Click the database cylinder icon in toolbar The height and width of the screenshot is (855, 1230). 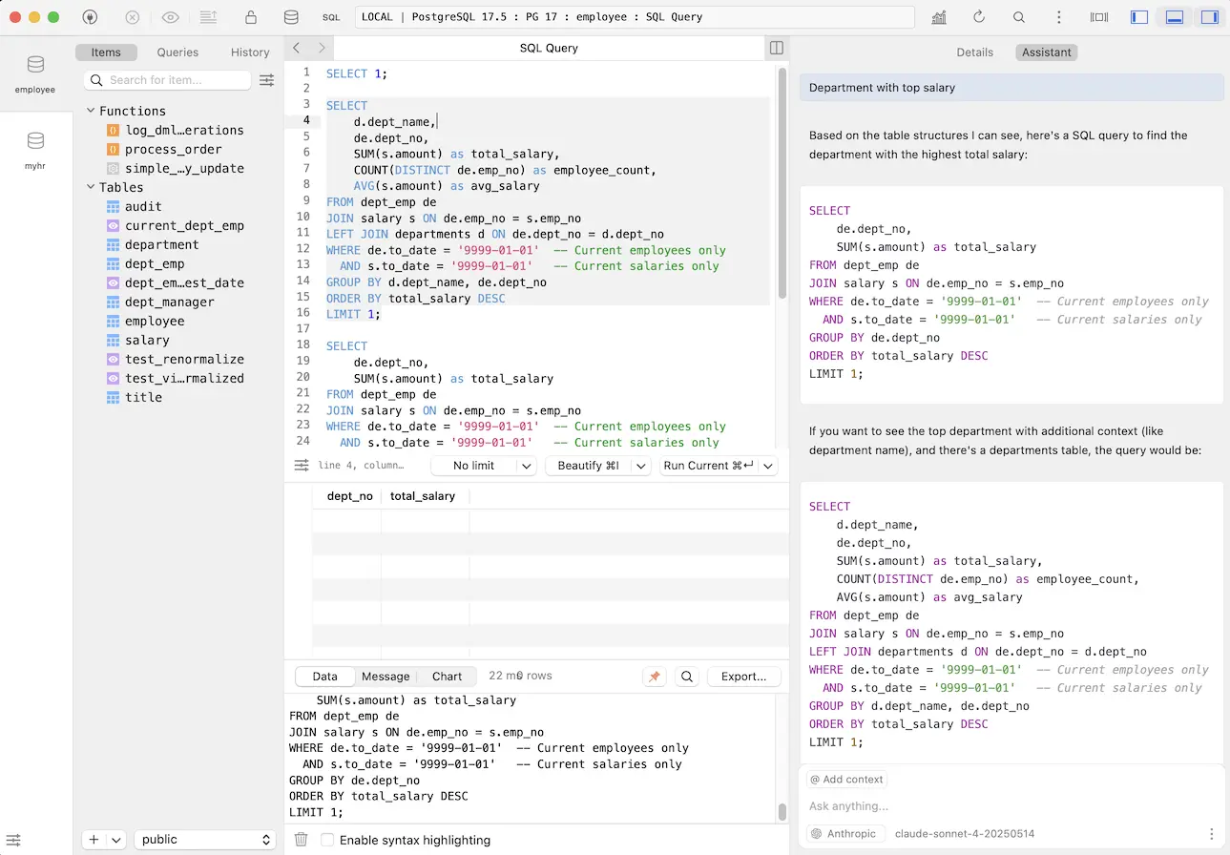(291, 17)
